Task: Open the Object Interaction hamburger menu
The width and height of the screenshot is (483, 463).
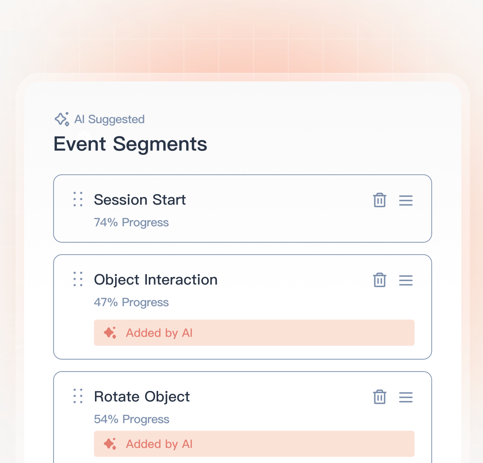Action: (x=406, y=280)
